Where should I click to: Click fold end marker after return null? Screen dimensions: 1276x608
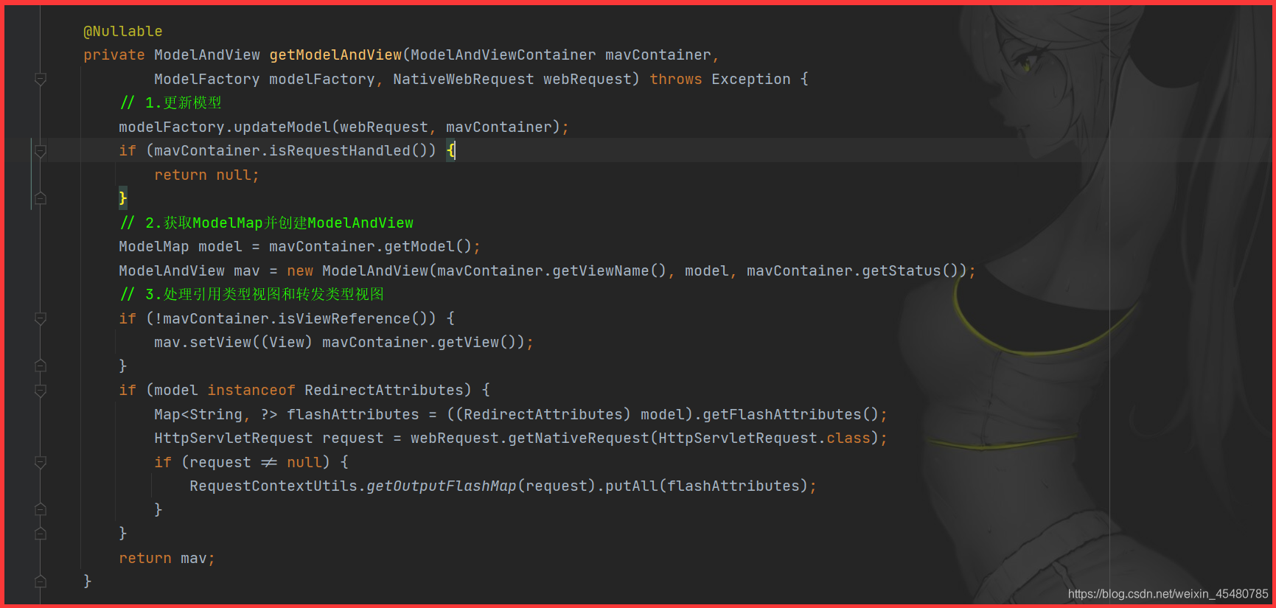coord(41,198)
